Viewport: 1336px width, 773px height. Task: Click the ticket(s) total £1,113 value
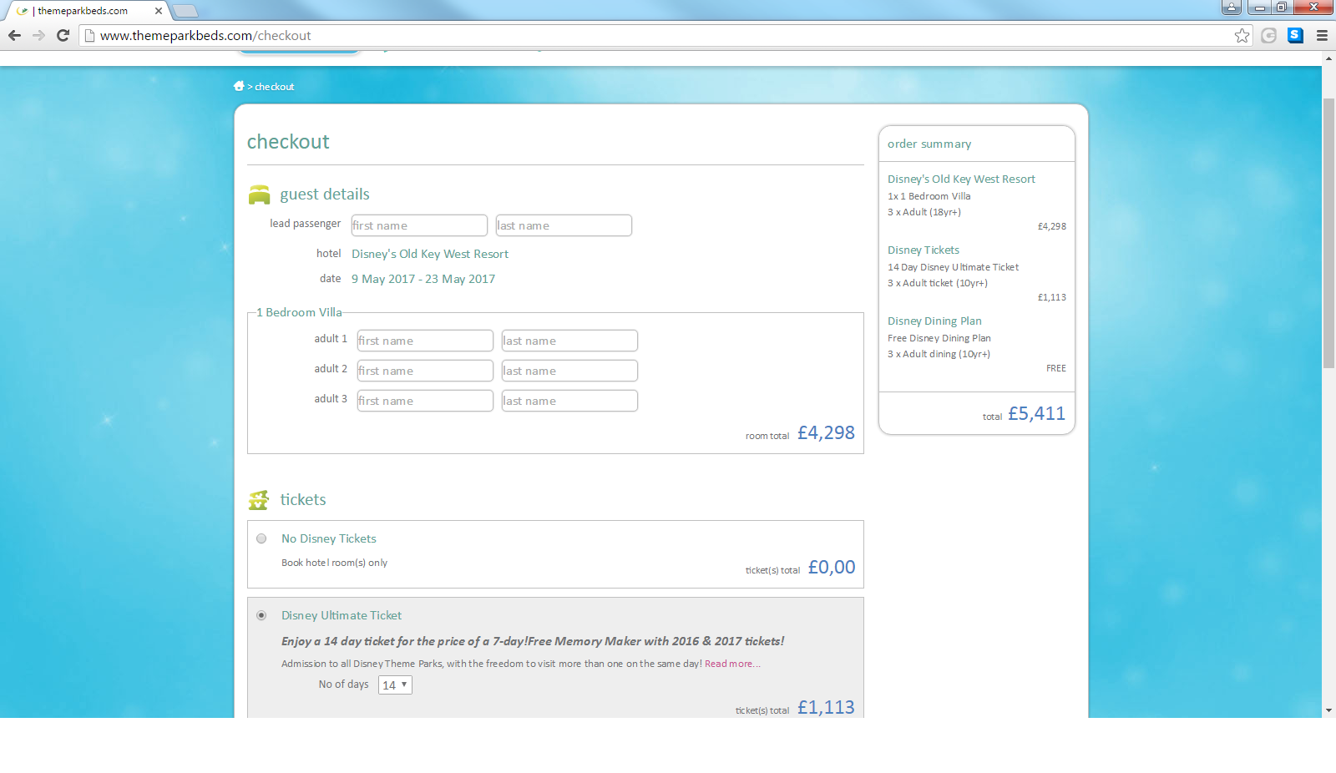tap(826, 707)
